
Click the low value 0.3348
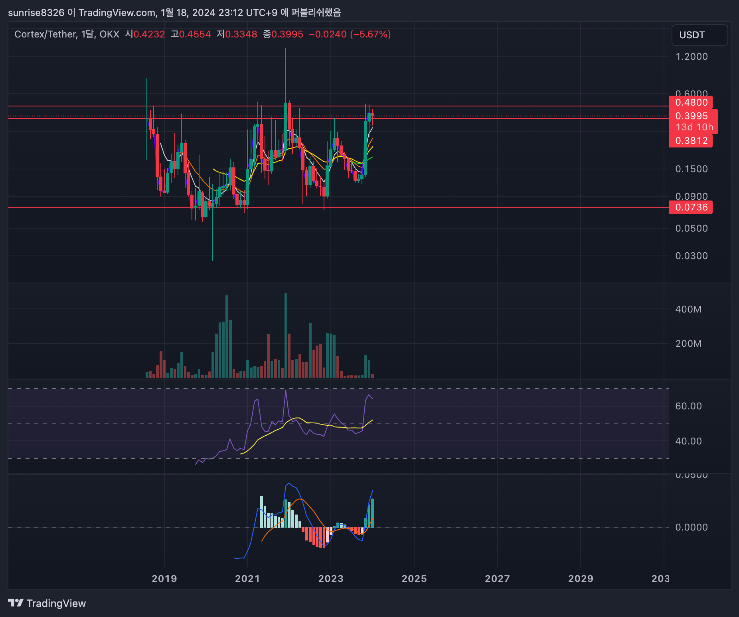(241, 34)
